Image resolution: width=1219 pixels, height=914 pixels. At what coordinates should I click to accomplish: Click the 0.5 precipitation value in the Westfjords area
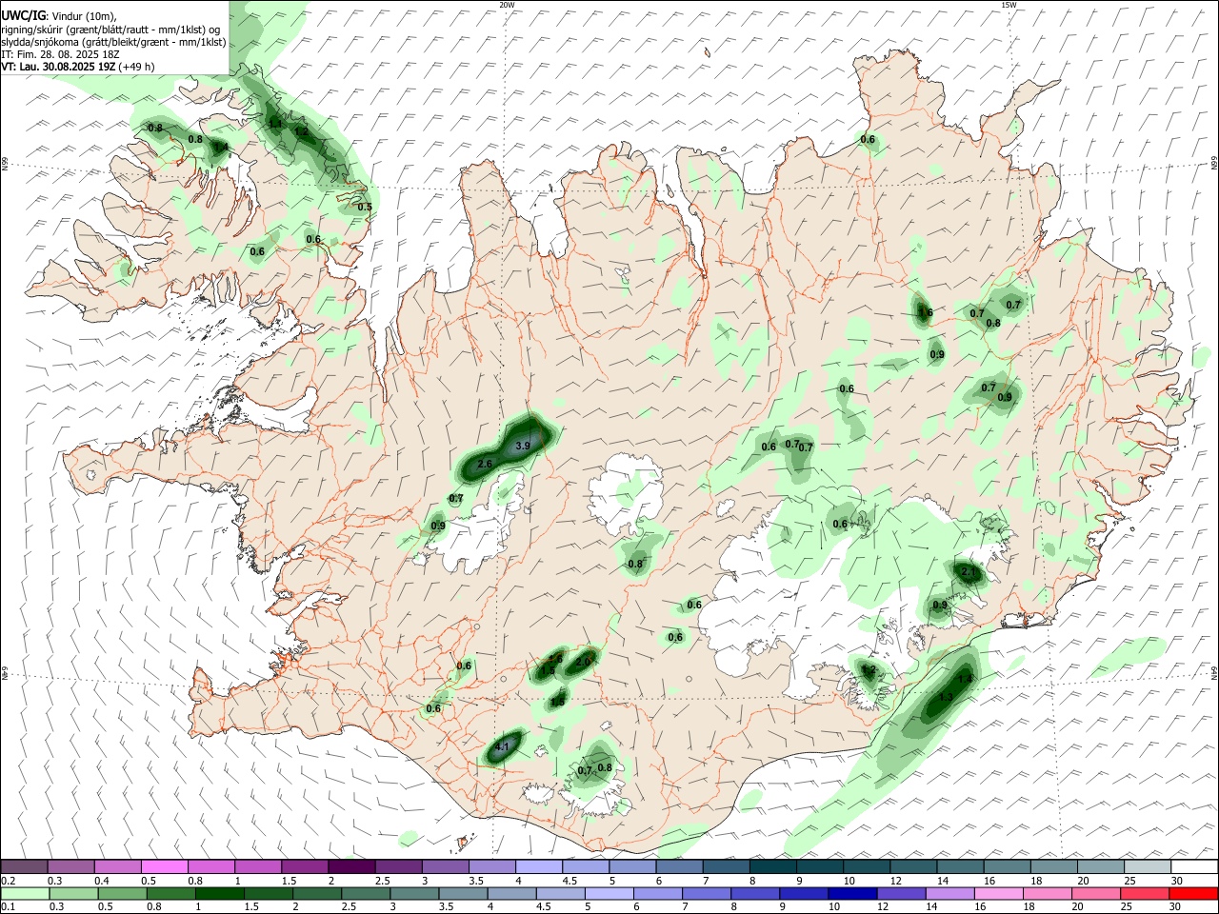(365, 207)
